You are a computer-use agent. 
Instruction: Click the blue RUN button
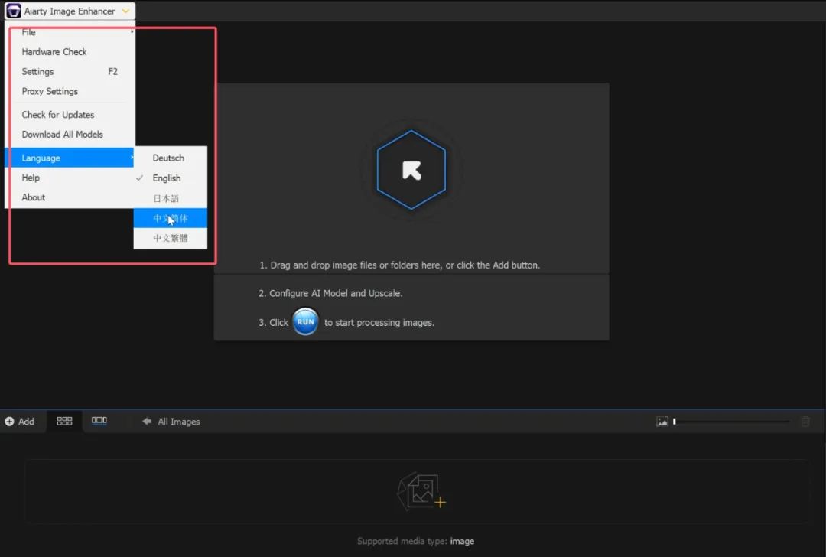[305, 321]
